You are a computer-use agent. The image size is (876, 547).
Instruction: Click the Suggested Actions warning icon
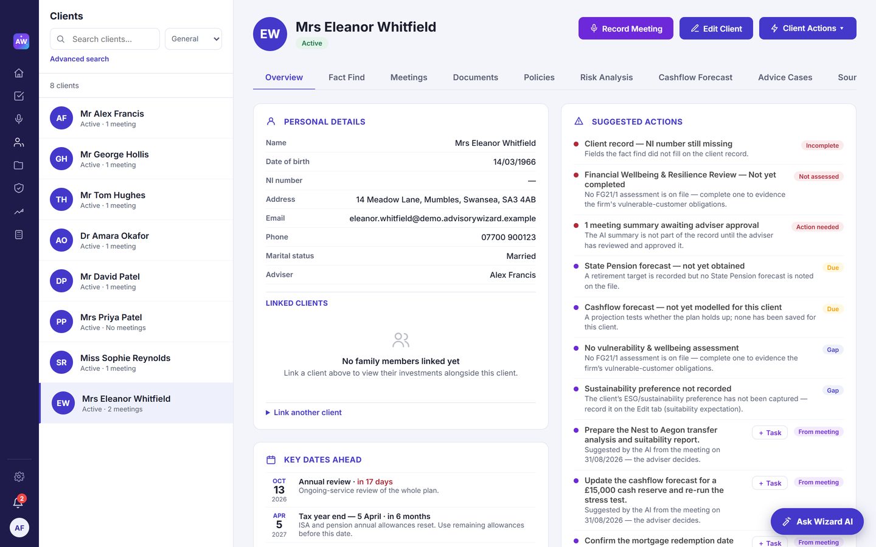pos(579,121)
